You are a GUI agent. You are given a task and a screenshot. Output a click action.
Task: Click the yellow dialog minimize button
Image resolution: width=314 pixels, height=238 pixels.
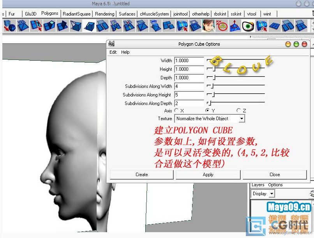288,44
